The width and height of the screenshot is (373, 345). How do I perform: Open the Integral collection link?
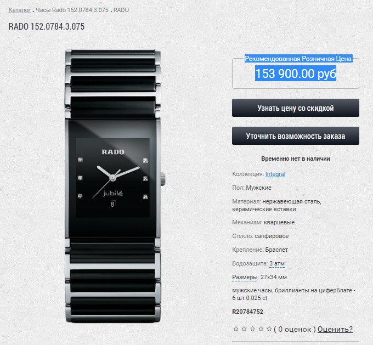click(275, 174)
